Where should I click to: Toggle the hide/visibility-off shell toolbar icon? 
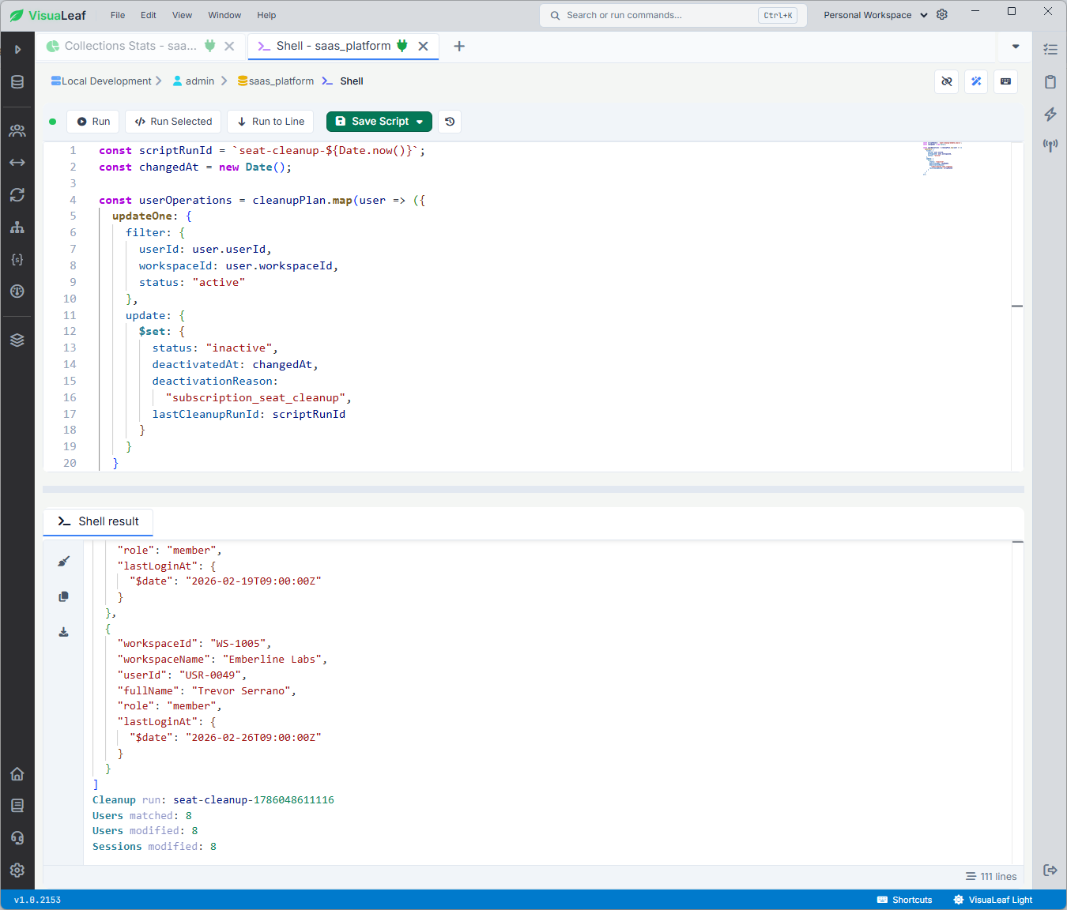(947, 81)
